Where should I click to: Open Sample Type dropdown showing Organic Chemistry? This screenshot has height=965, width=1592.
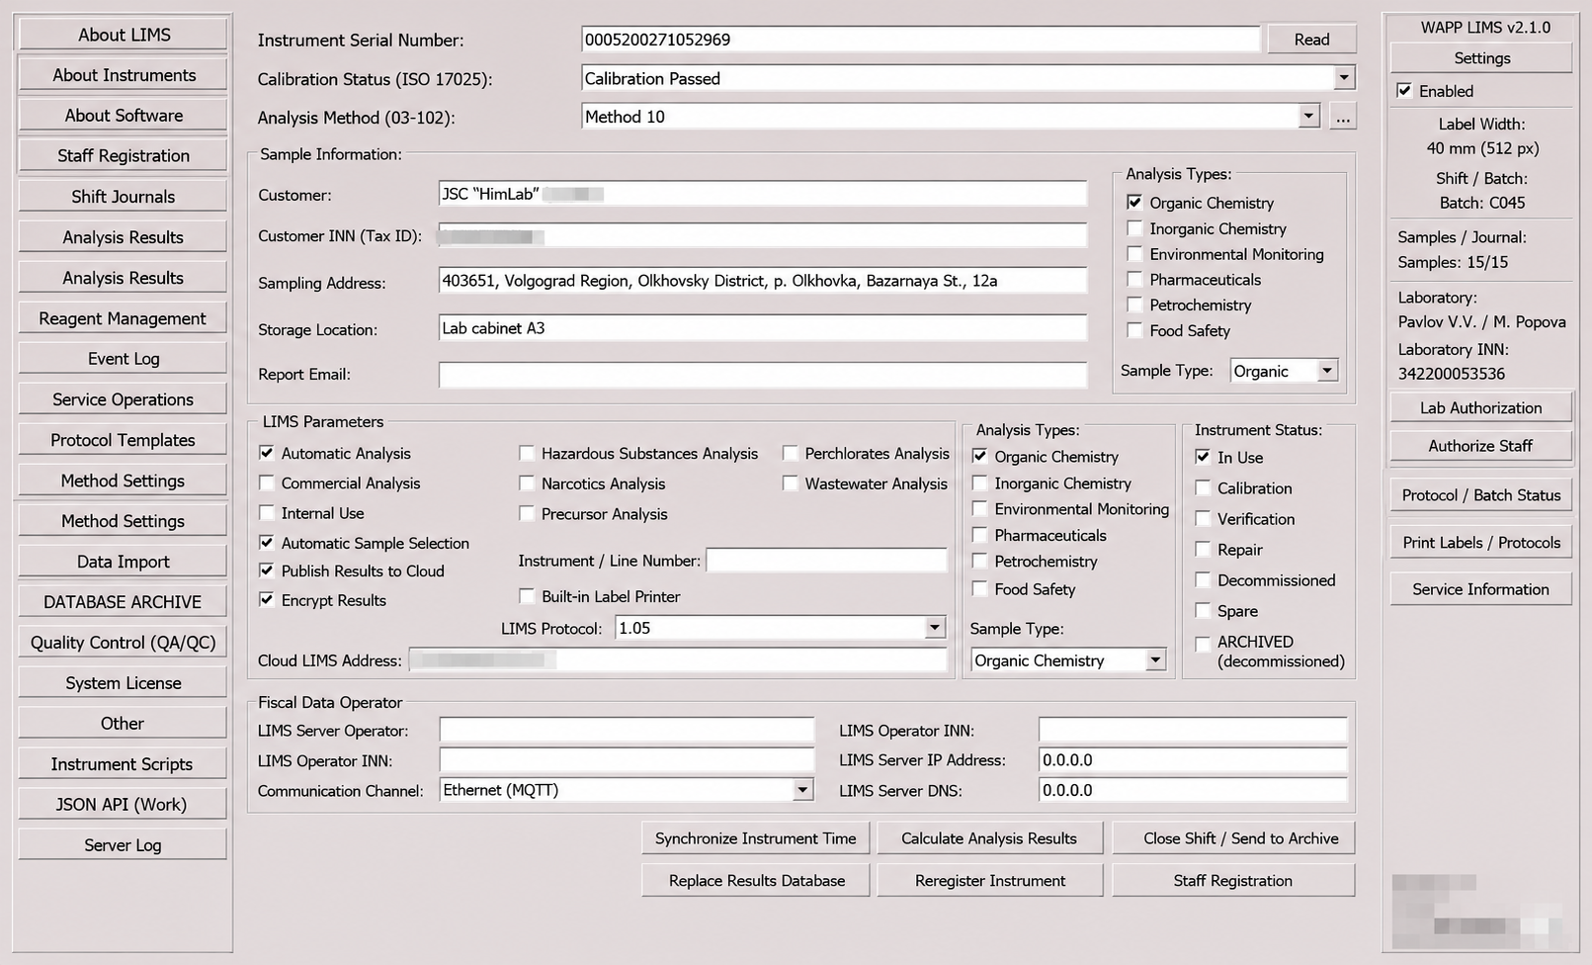[1155, 660]
